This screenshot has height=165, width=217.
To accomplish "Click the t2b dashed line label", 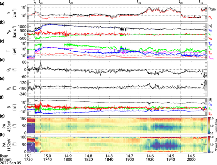I will [71, 2].
